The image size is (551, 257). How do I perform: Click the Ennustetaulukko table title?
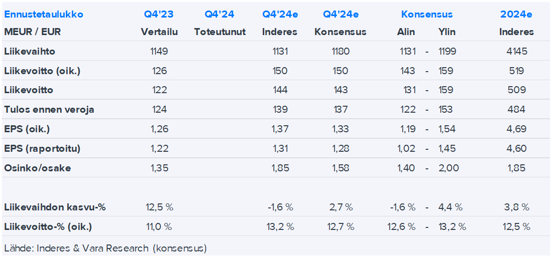pos(44,14)
